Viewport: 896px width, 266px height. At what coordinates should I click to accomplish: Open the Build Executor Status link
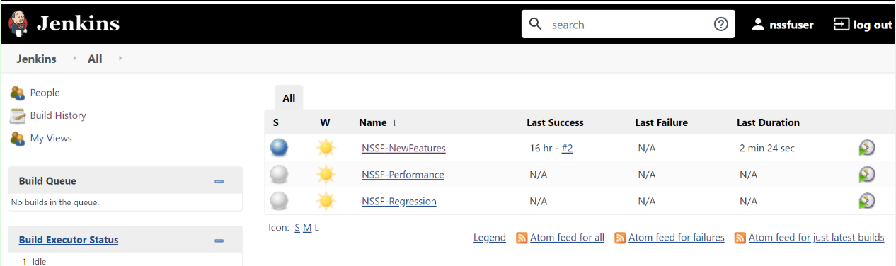coord(69,240)
